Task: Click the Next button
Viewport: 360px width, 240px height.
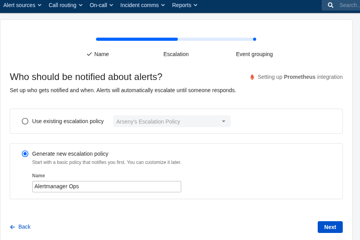Action: 330,227
